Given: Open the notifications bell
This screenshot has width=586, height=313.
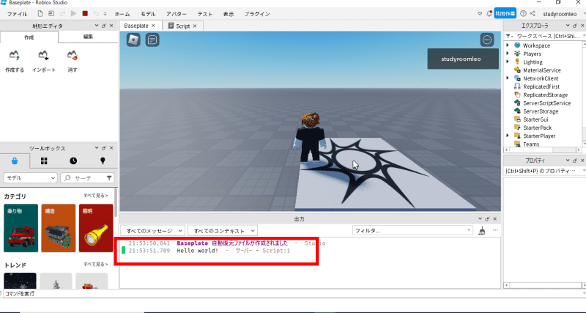Looking at the screenshot, I should point(489,14).
